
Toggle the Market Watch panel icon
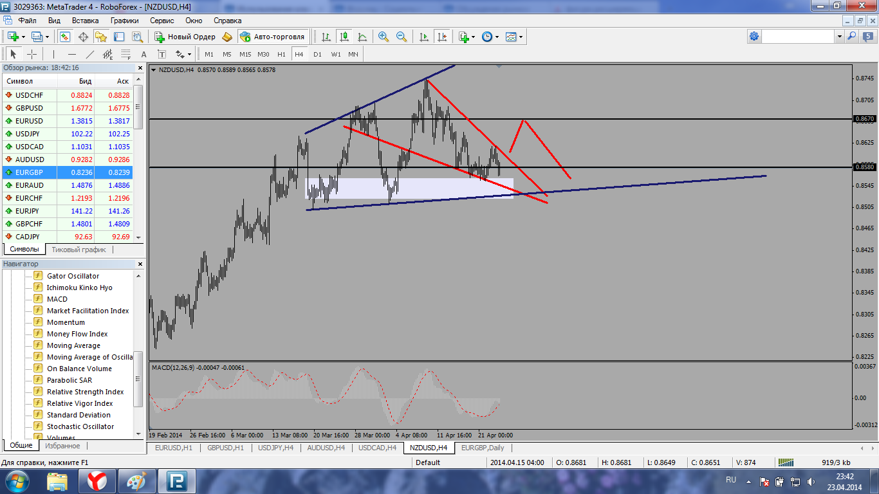[x=66, y=37]
